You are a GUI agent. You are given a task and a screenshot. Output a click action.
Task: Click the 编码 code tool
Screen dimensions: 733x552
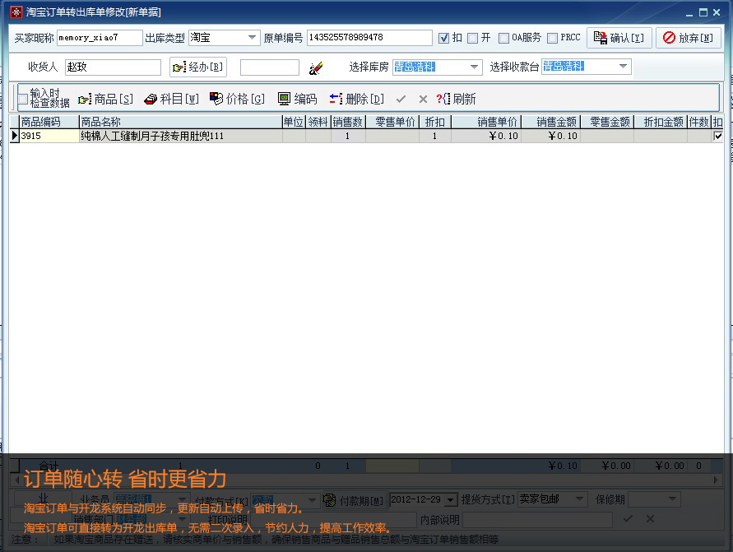pyautogui.click(x=297, y=99)
